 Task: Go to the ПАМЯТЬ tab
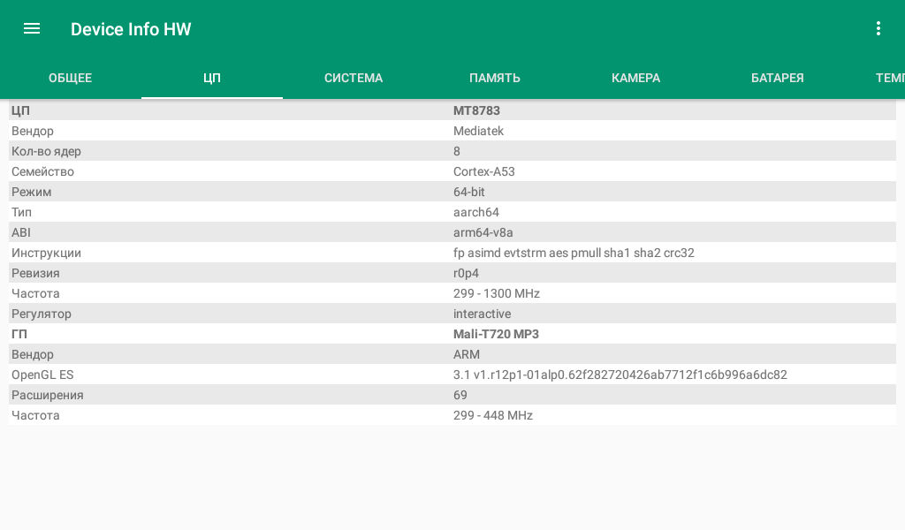pos(495,78)
